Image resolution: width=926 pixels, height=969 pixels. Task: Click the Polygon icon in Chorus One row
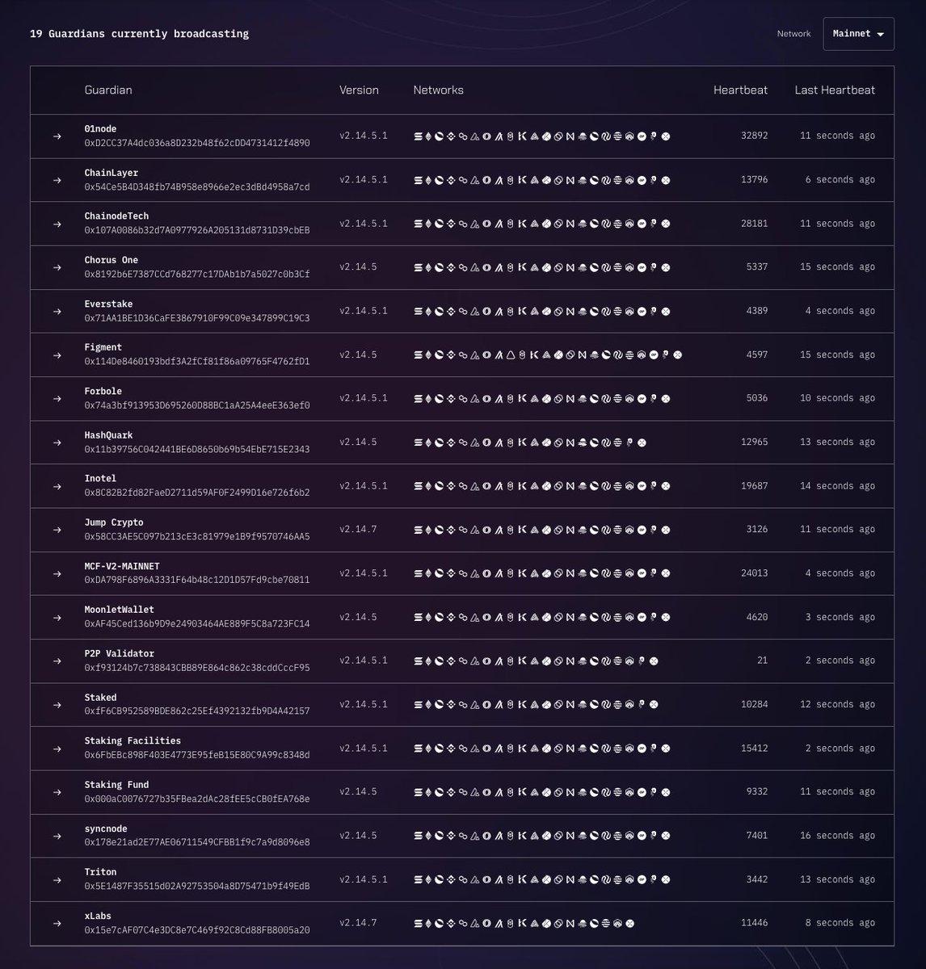tap(463, 267)
